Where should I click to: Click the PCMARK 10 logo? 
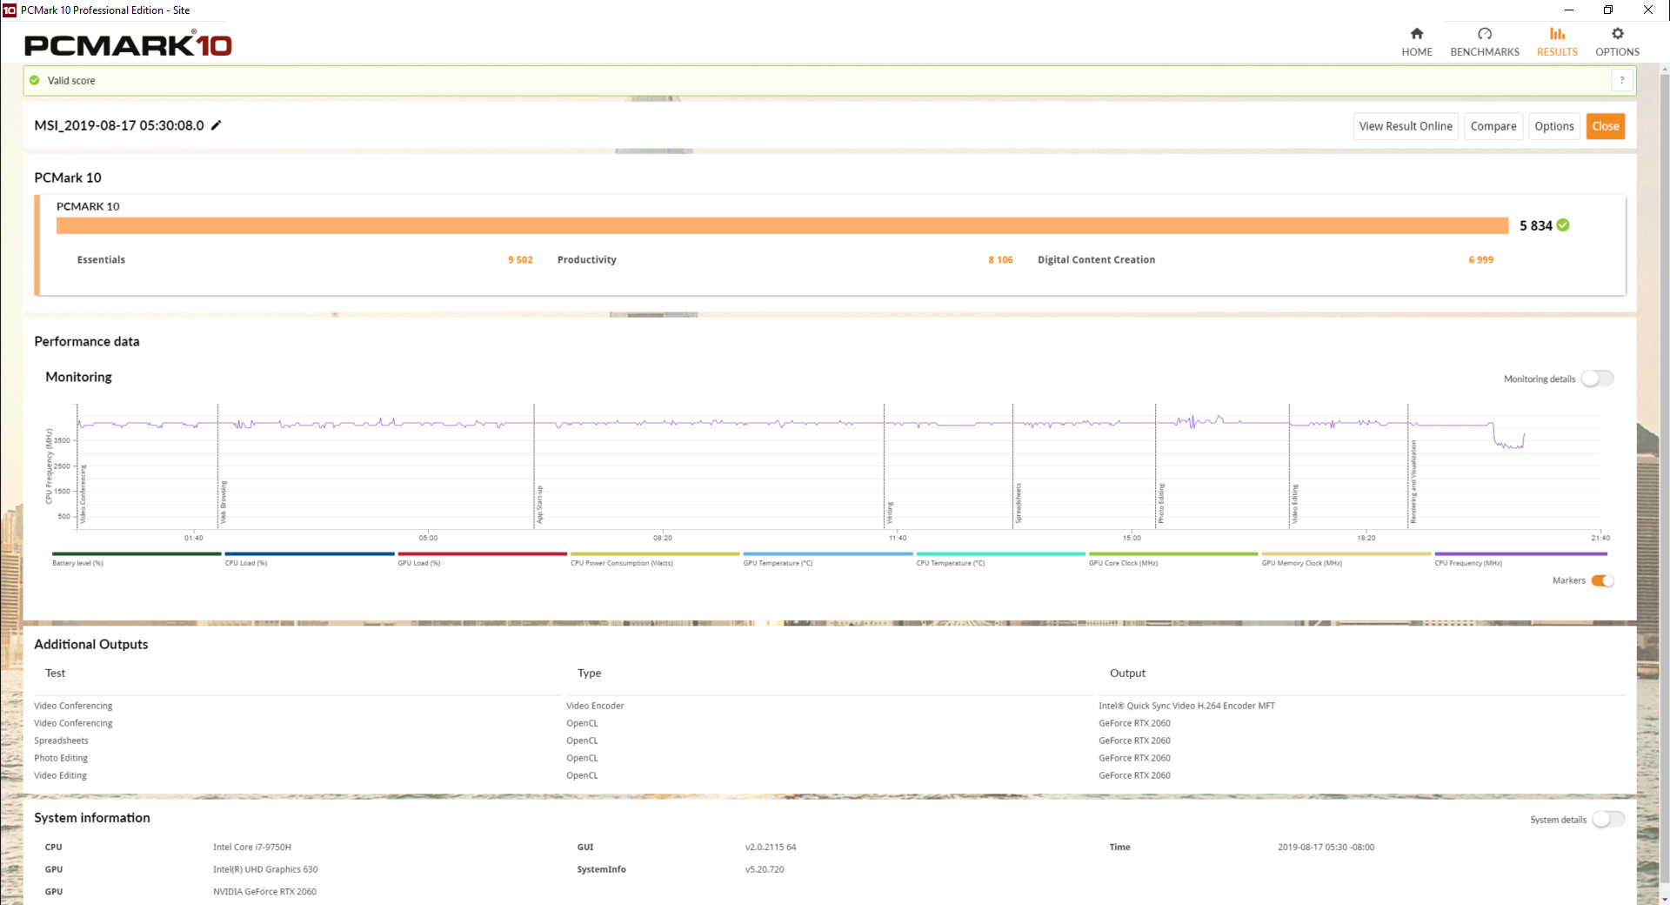(x=128, y=44)
